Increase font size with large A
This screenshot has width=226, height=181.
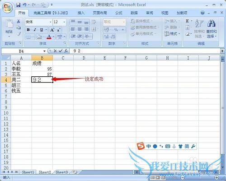[x=52, y=30]
